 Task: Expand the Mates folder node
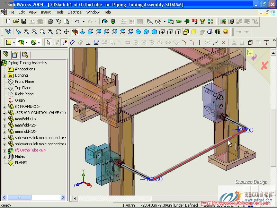coord(4,157)
